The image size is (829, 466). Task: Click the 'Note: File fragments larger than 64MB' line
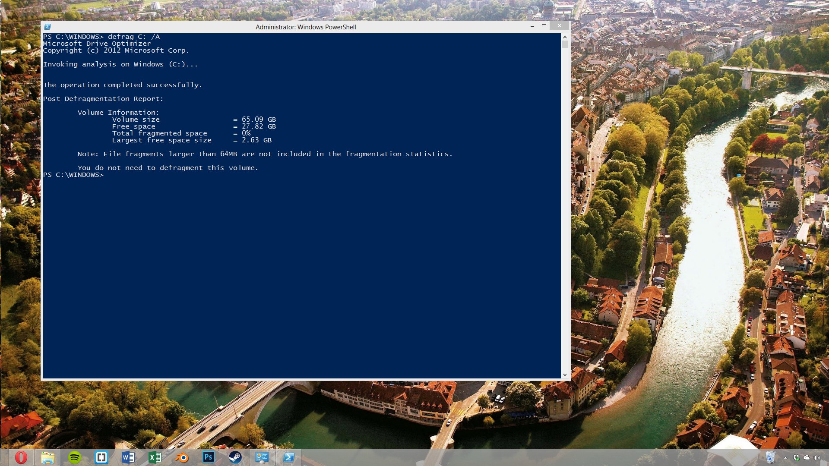[265, 154]
